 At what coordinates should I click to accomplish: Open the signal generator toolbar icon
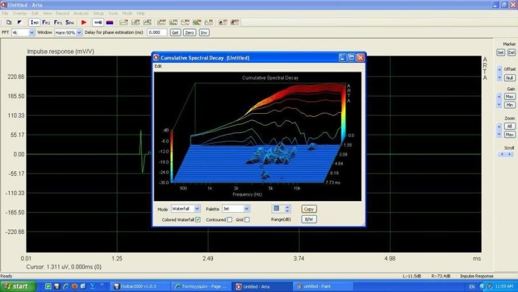coord(98,22)
